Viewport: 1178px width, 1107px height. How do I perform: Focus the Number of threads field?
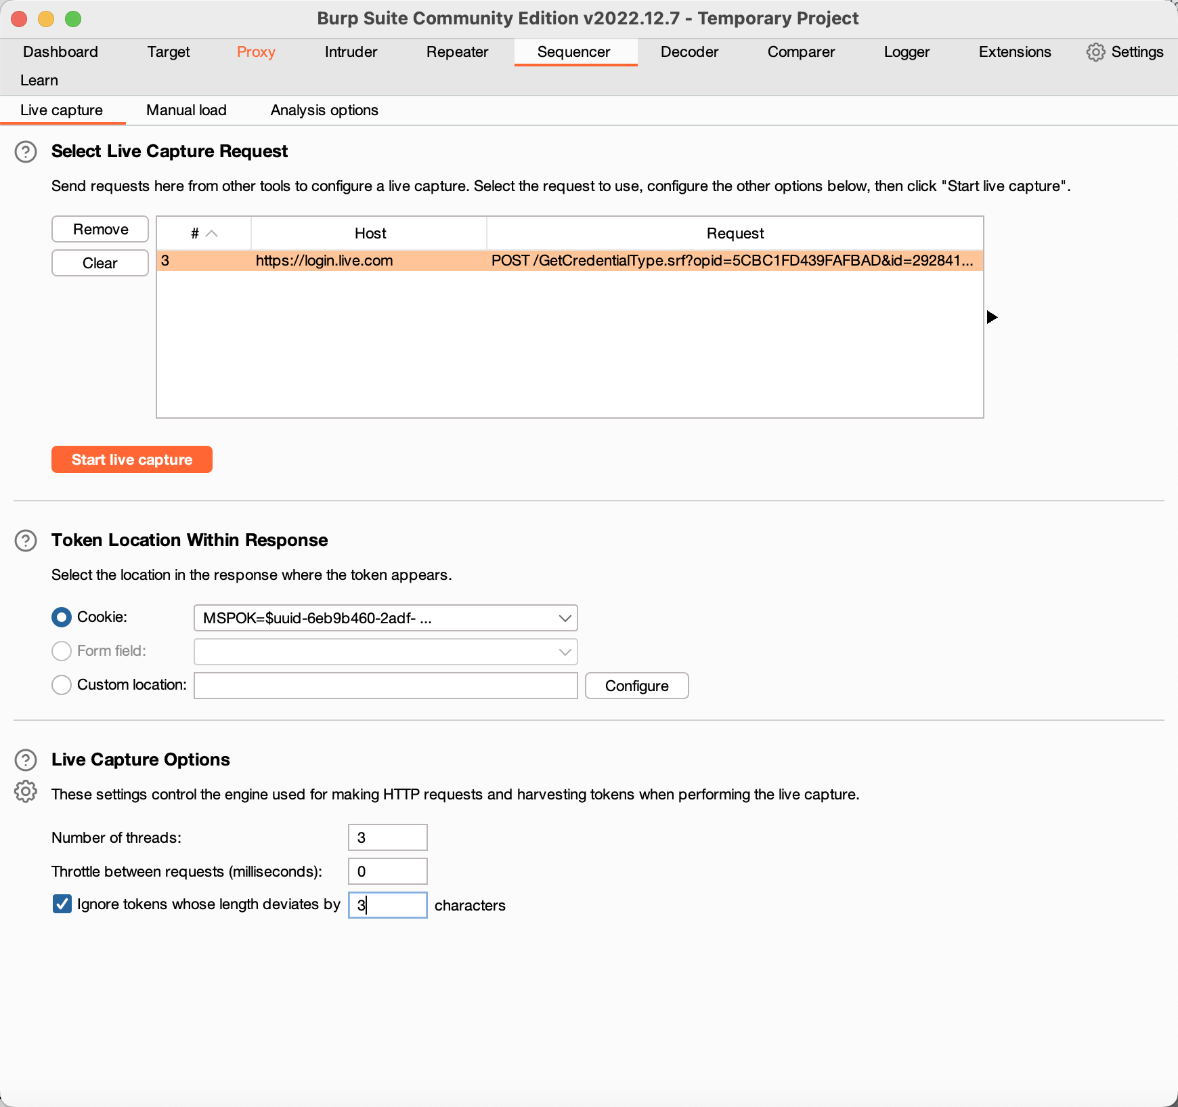point(388,838)
